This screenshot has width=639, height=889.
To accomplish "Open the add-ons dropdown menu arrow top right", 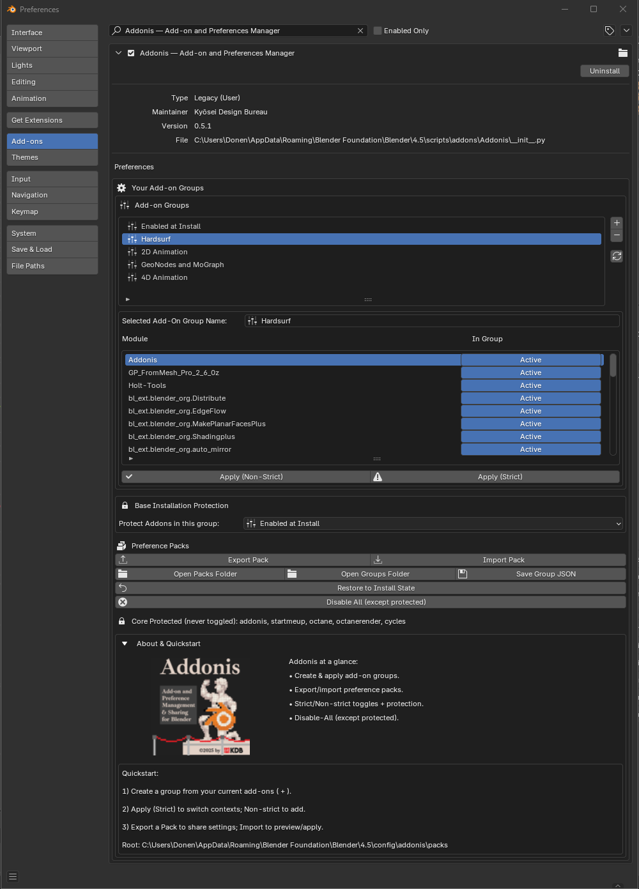I will [626, 31].
